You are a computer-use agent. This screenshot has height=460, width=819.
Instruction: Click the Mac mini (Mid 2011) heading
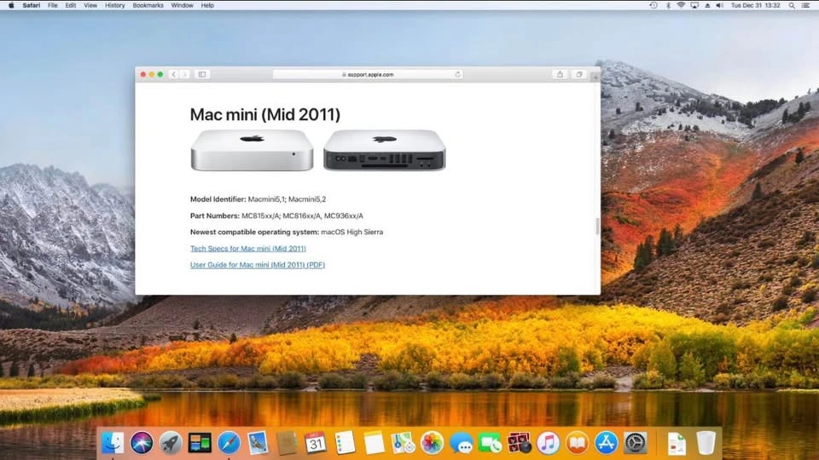264,115
